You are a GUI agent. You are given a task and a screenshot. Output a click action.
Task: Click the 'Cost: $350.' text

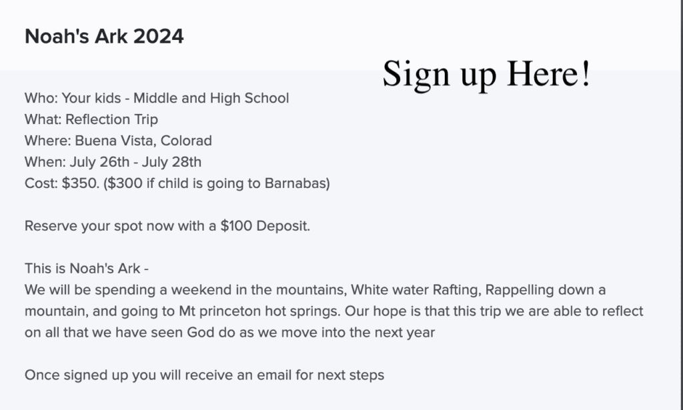pos(62,183)
